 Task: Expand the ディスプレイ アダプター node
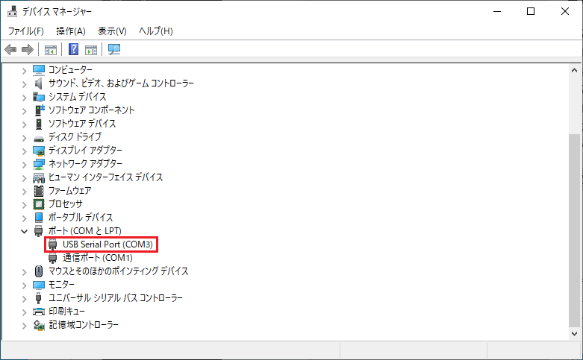point(24,151)
